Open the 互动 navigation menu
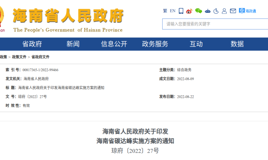Viewport: 268px width, 160px height. pyautogui.click(x=196, y=44)
